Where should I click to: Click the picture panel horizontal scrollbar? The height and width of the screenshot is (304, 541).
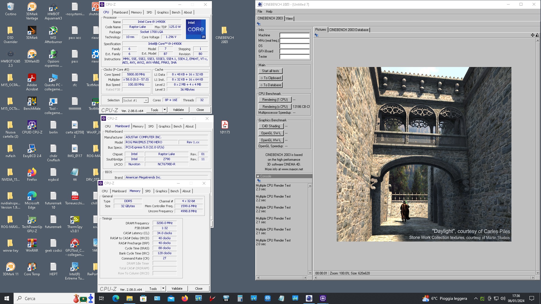tap(424, 278)
